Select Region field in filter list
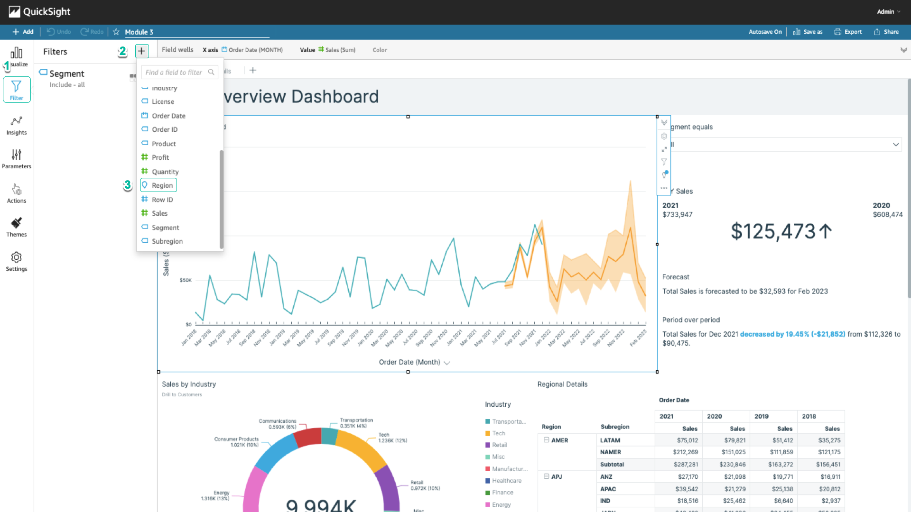The image size is (911, 512). [x=158, y=185]
